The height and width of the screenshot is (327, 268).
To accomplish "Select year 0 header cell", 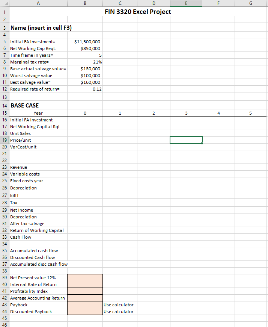I will (85, 113).
